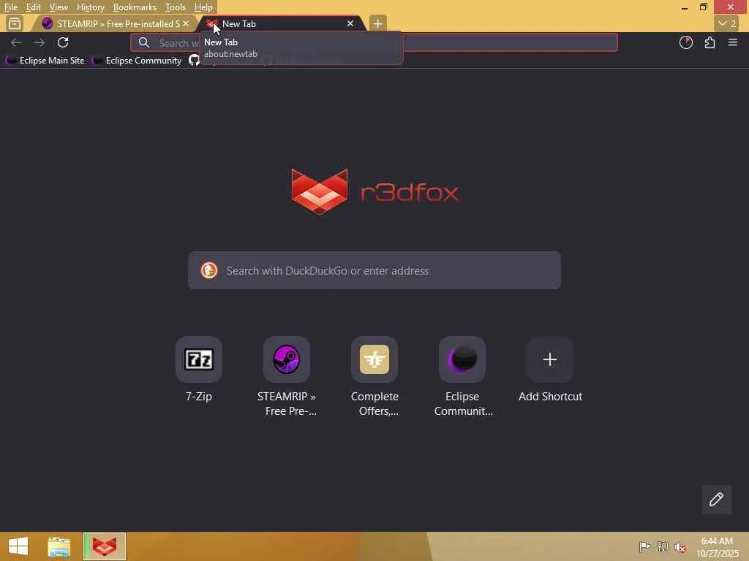The width and height of the screenshot is (749, 561).
Task: Click the r3dfox taskbar icon
Action: [105, 546]
